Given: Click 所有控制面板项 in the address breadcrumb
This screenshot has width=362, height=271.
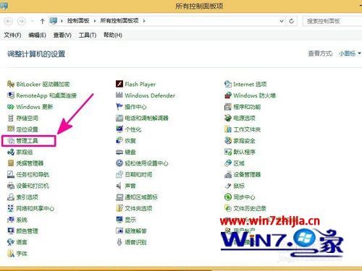Looking at the screenshot, I should pos(119,21).
